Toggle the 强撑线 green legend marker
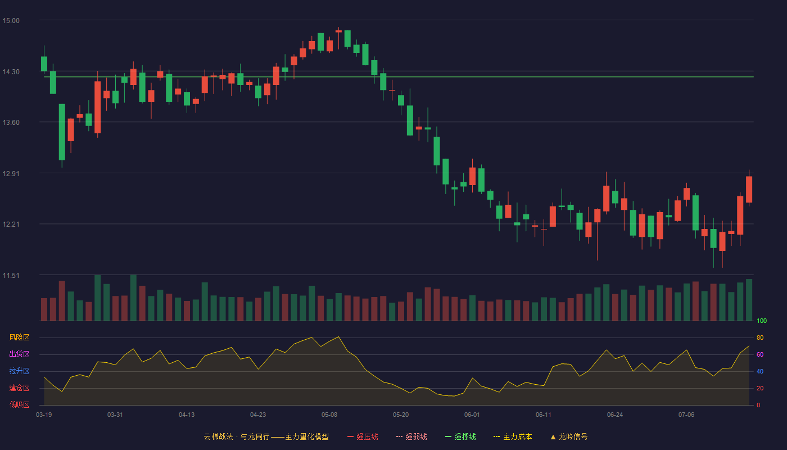The image size is (787, 450). (449, 436)
